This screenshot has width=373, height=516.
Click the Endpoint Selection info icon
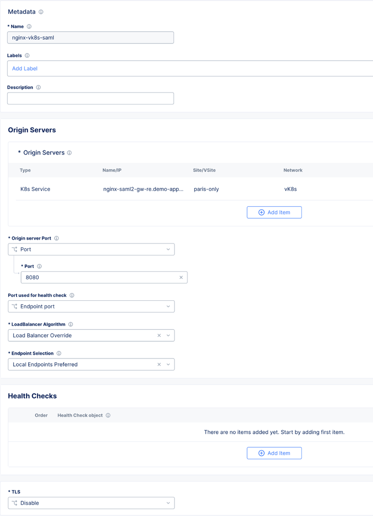pyautogui.click(x=59, y=354)
